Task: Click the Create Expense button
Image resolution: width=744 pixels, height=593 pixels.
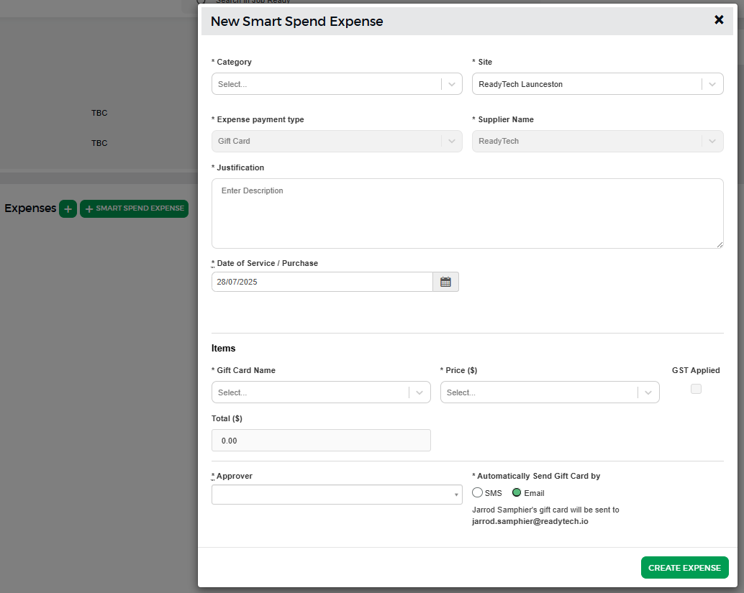Action: click(685, 568)
